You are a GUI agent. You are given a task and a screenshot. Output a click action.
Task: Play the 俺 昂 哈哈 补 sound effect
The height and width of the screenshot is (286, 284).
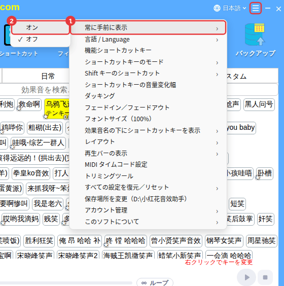(80, 241)
